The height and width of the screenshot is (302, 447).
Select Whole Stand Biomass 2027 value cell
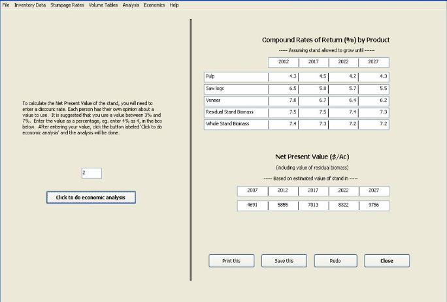coord(374,124)
